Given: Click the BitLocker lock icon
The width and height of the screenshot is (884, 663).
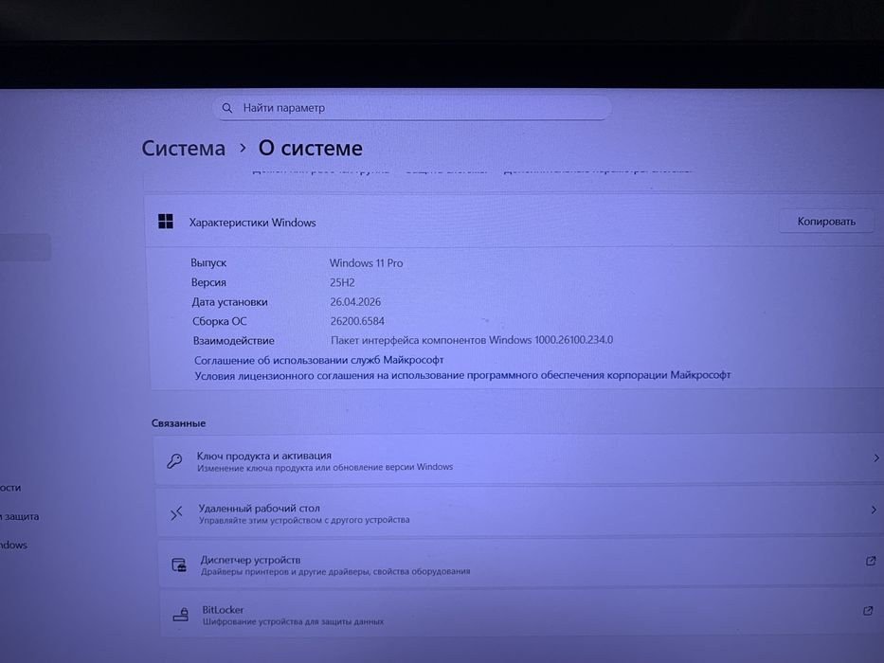Looking at the screenshot, I should click(x=181, y=614).
